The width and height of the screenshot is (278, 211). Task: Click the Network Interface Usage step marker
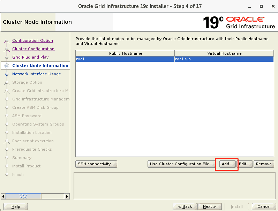pos(7,74)
